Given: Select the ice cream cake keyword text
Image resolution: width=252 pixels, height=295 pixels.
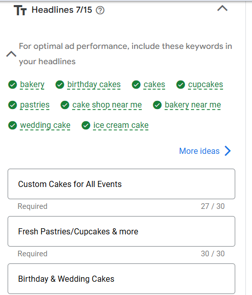Looking at the screenshot, I should 121,125.
